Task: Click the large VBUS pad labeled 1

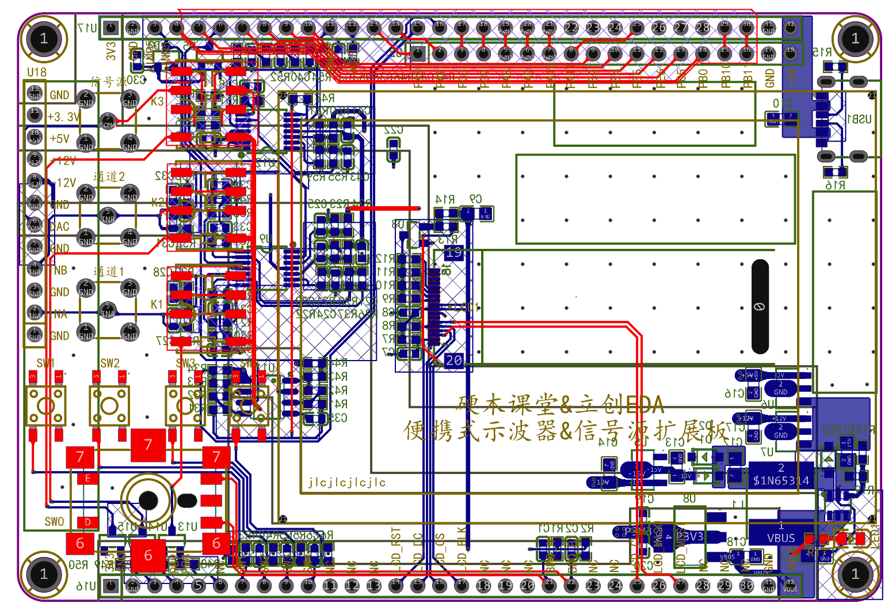Action: [x=781, y=533]
